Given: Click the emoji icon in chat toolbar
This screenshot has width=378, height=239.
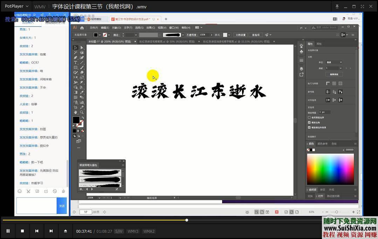Looking at the screenshot, I should (20, 191).
